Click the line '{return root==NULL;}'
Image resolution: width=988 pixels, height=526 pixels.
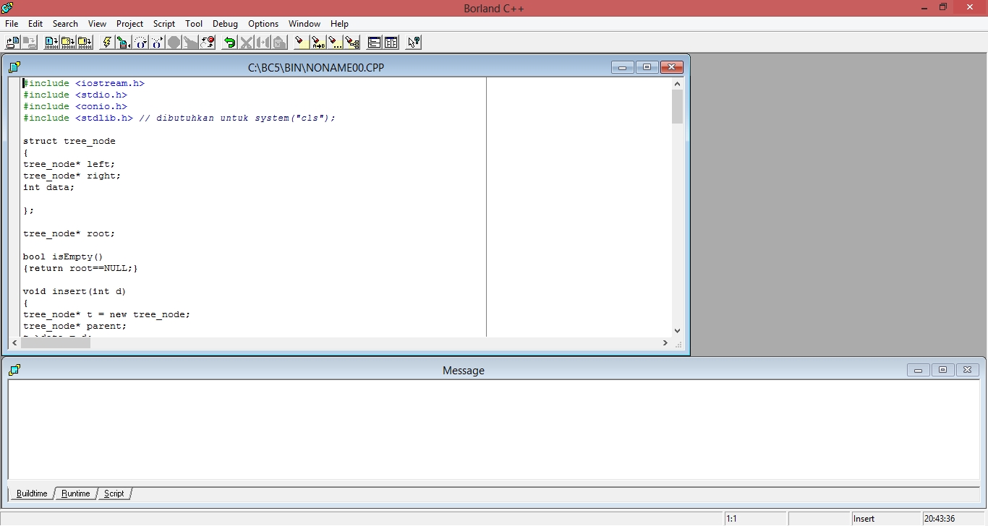pos(81,268)
